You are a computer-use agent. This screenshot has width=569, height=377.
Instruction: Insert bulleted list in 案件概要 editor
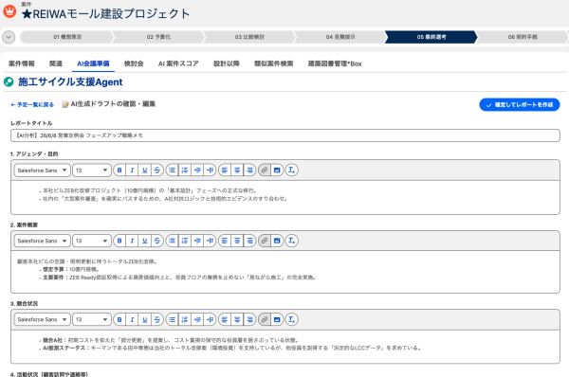tap(172, 241)
